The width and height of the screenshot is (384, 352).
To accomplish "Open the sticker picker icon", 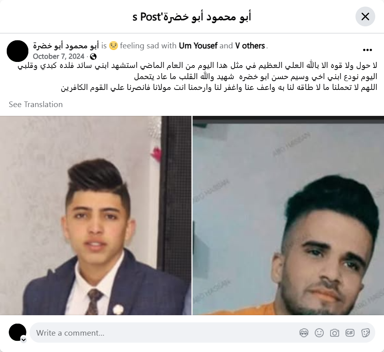I will (x=365, y=333).
